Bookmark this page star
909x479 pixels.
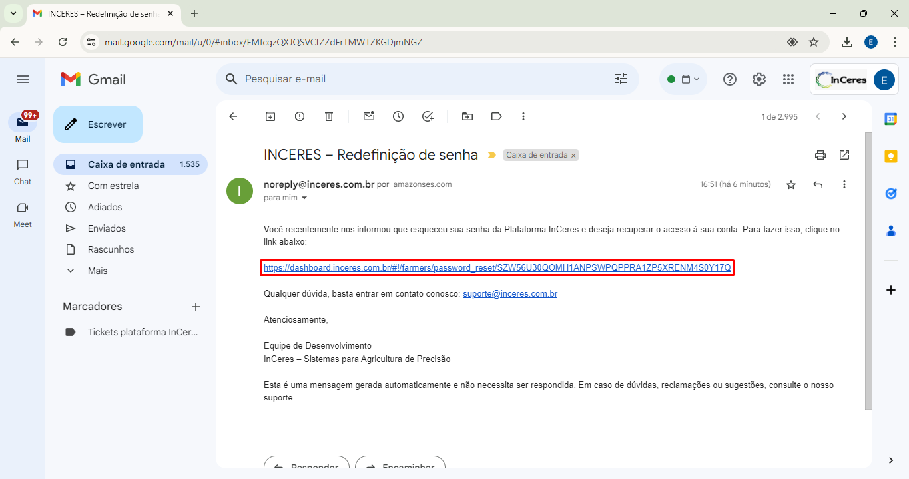(x=814, y=42)
